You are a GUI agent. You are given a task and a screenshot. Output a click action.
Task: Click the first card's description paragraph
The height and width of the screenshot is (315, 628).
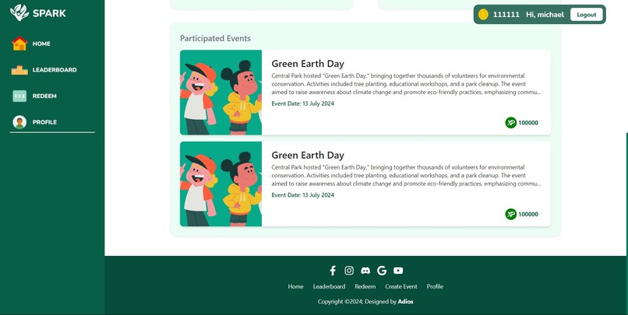click(x=406, y=84)
